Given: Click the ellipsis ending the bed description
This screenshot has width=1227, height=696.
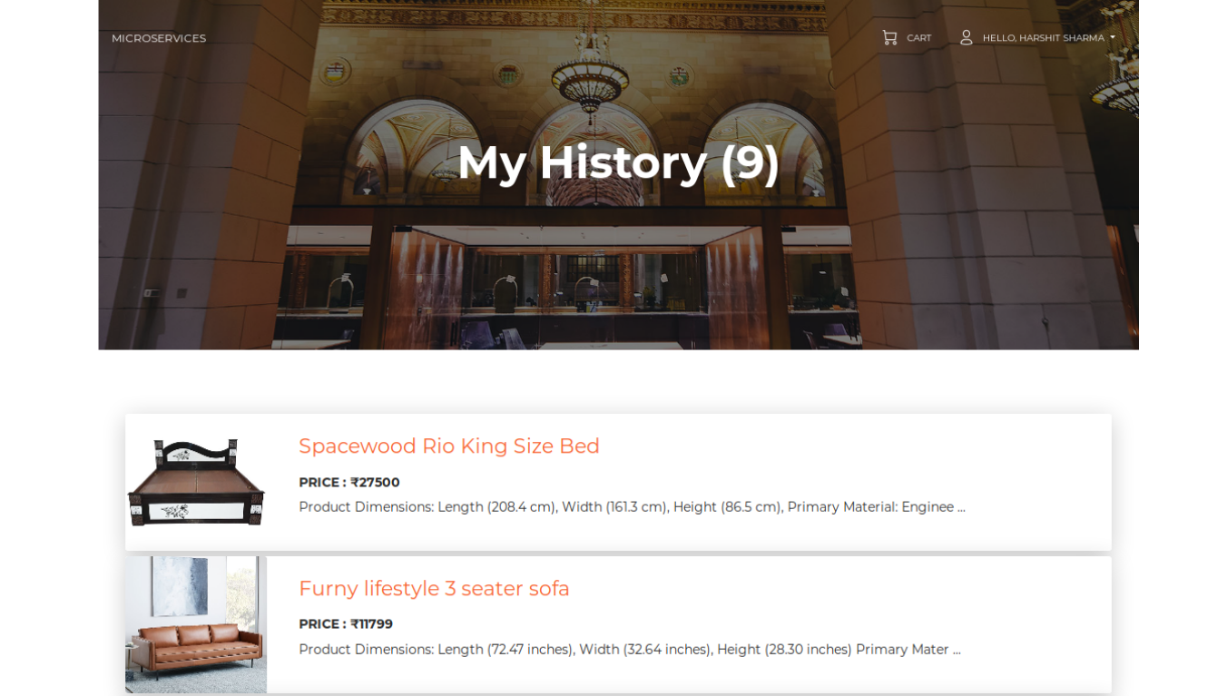Looking at the screenshot, I should 961,508.
